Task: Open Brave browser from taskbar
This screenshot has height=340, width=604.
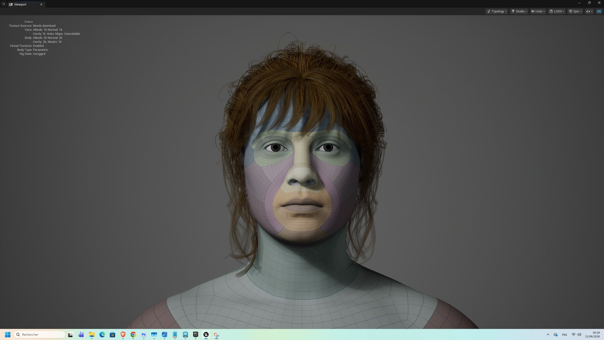Action: [123, 335]
